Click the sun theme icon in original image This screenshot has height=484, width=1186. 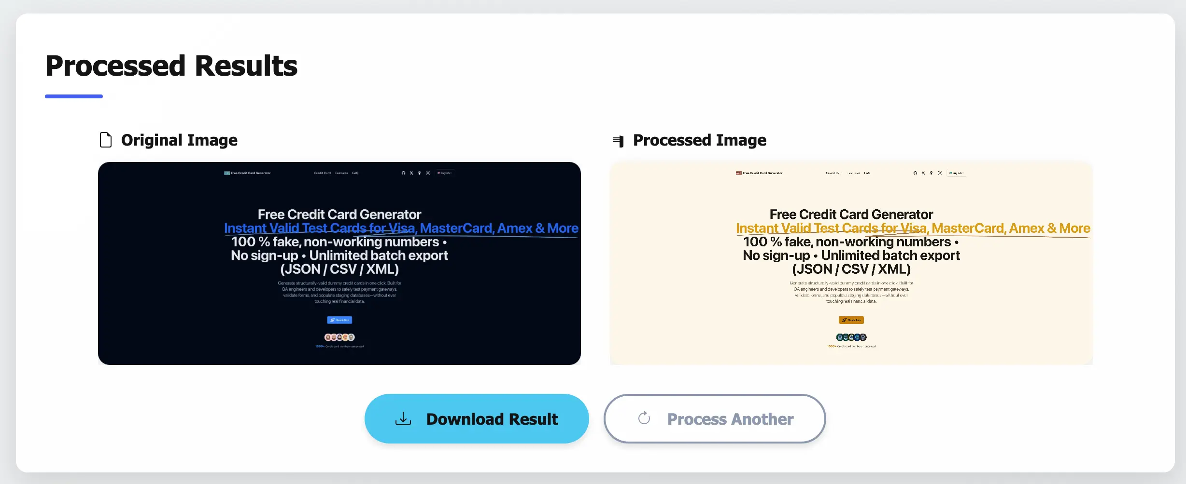(x=428, y=173)
